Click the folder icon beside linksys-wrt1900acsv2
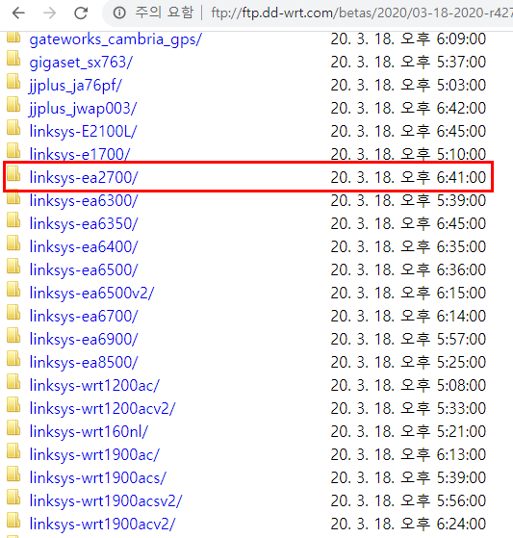513x538 pixels. (13, 497)
